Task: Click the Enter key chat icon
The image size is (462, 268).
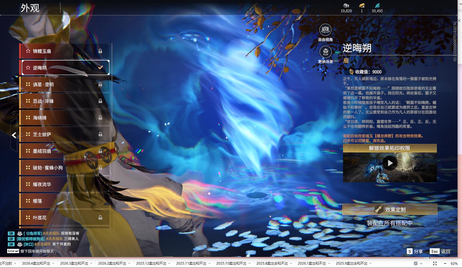Action: click(13, 251)
